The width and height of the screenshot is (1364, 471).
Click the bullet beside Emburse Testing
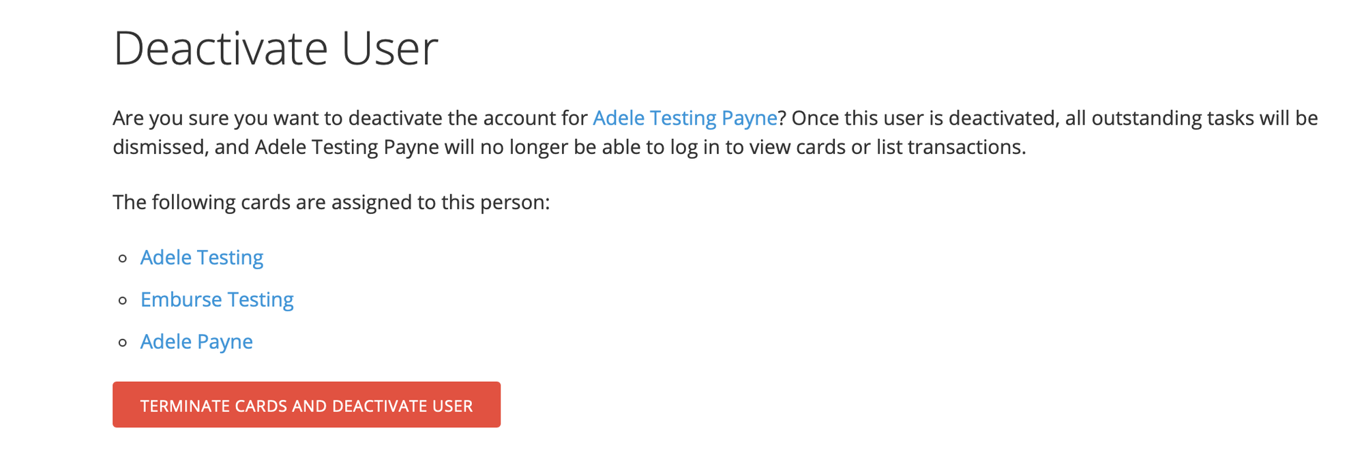[122, 300]
